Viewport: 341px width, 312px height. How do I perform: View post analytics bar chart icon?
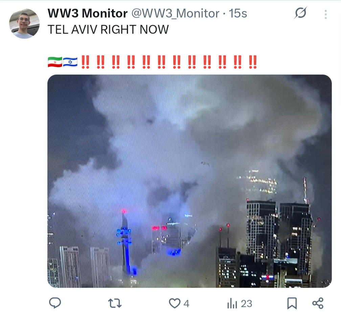click(232, 303)
